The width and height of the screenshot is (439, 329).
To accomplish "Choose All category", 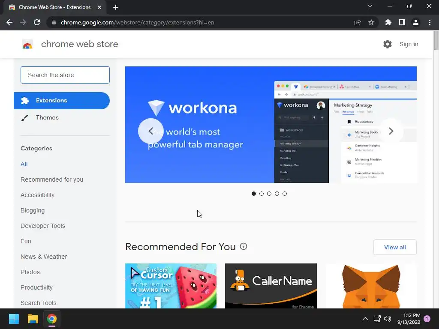I will pyautogui.click(x=24, y=164).
